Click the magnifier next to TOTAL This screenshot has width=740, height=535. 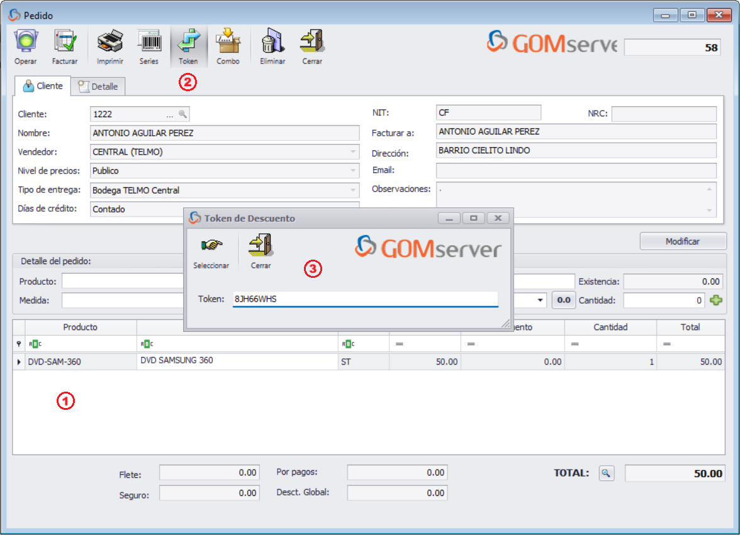(606, 473)
